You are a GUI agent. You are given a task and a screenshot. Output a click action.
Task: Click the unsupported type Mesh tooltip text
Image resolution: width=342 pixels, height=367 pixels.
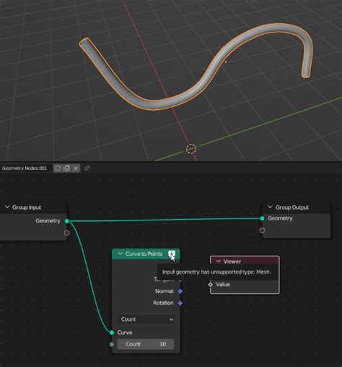[x=216, y=272]
